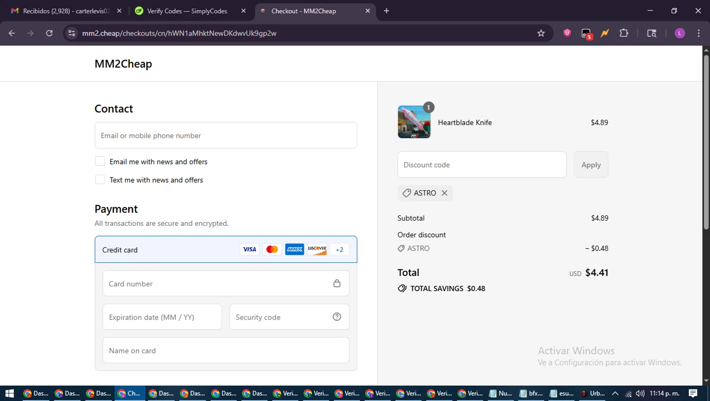The width and height of the screenshot is (710, 401).
Task: Click the Expiration date (MM / YY) field
Action: 162,317
